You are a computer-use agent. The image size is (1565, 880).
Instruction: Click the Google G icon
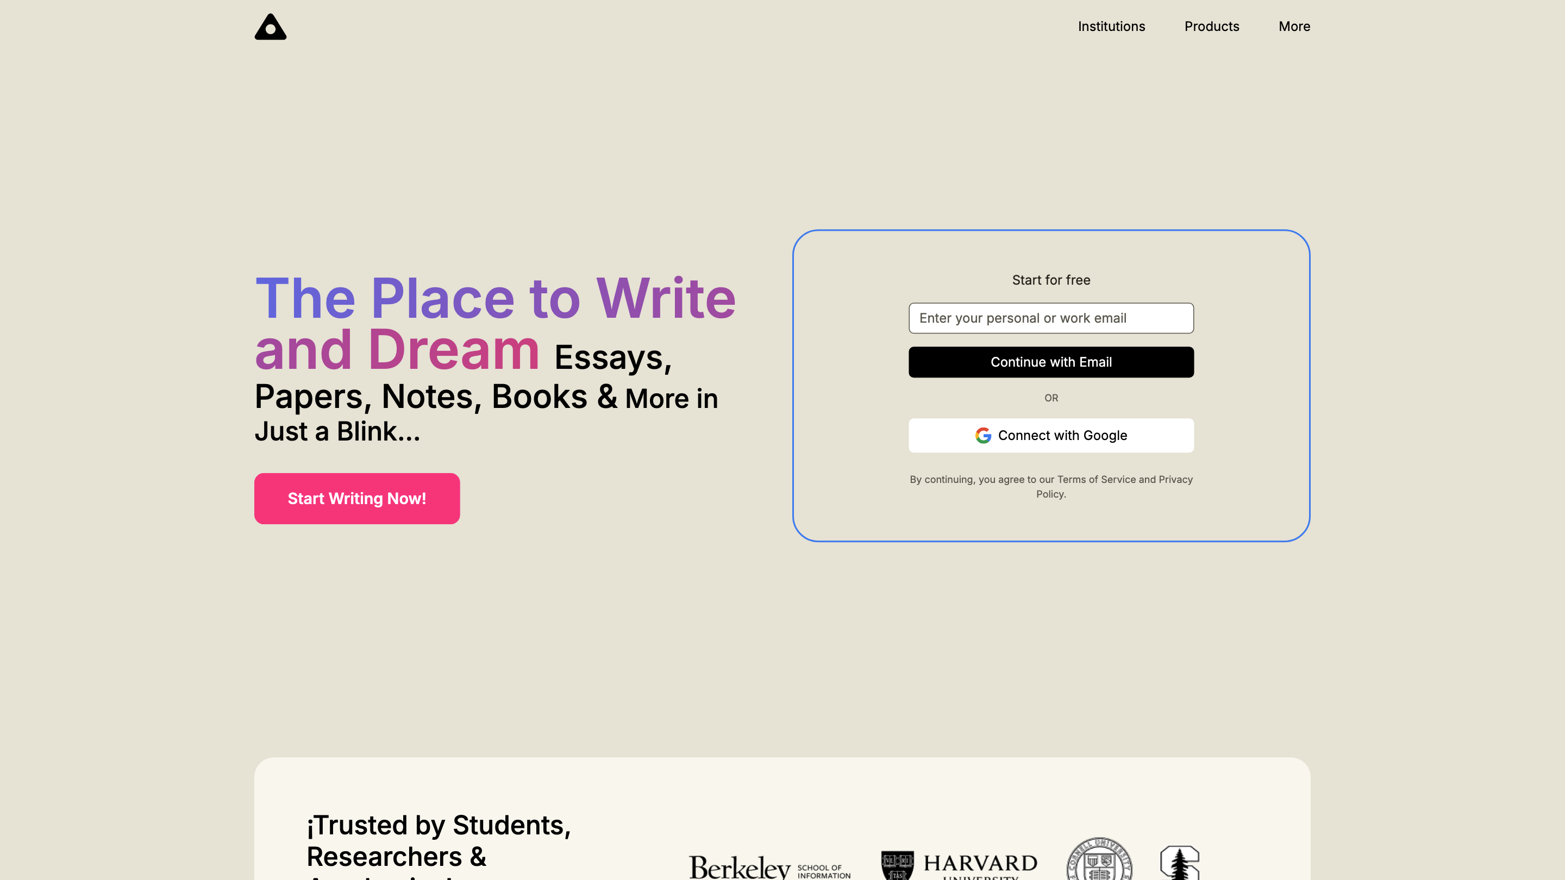pyautogui.click(x=983, y=436)
